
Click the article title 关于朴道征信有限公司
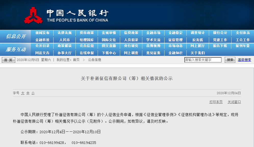[127, 78]
